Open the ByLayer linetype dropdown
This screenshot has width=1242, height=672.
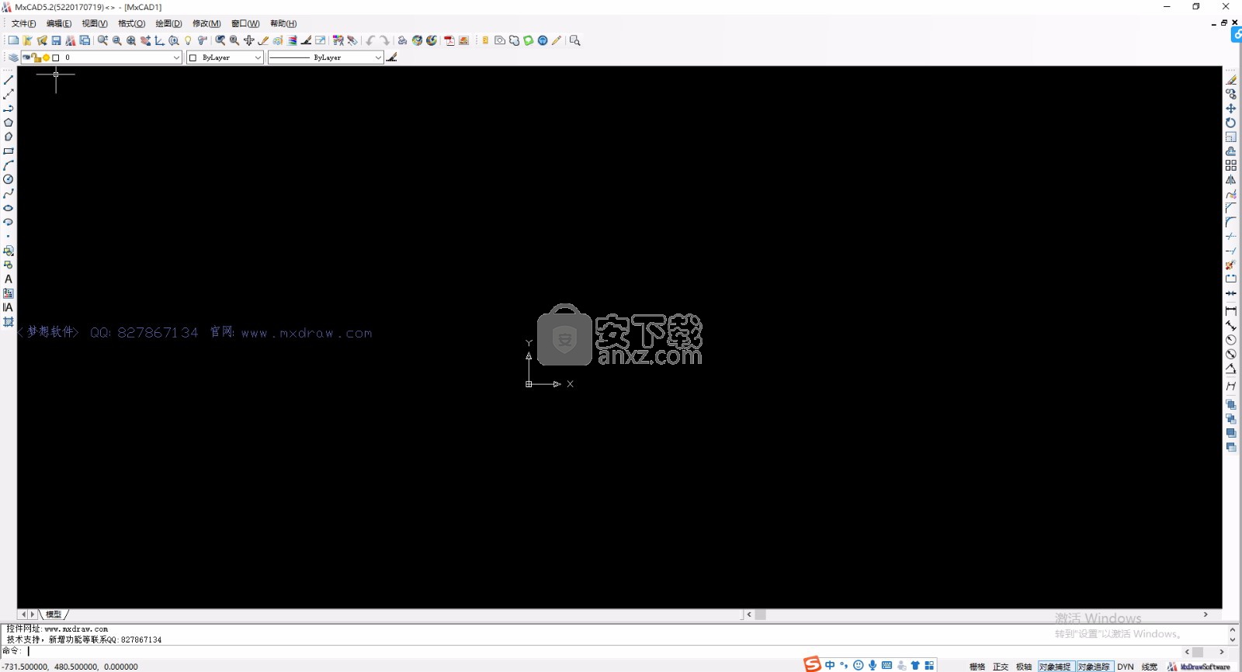point(378,57)
